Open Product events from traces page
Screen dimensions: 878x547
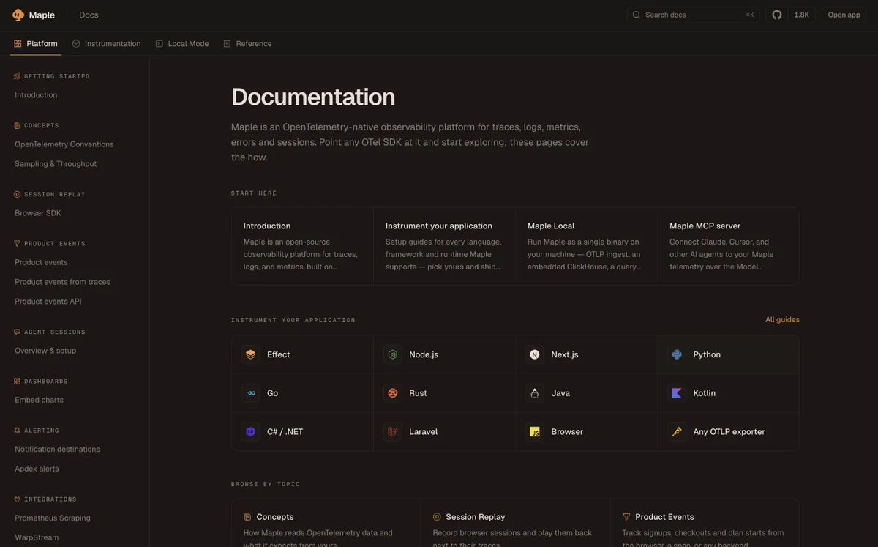62,282
